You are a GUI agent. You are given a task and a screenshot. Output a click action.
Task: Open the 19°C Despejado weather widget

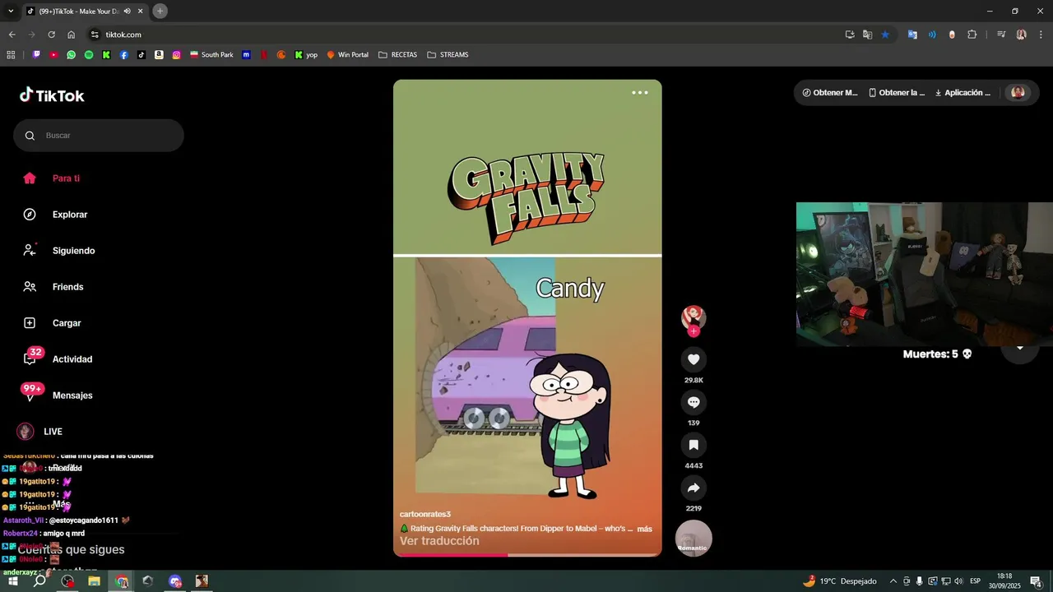pyautogui.click(x=840, y=581)
